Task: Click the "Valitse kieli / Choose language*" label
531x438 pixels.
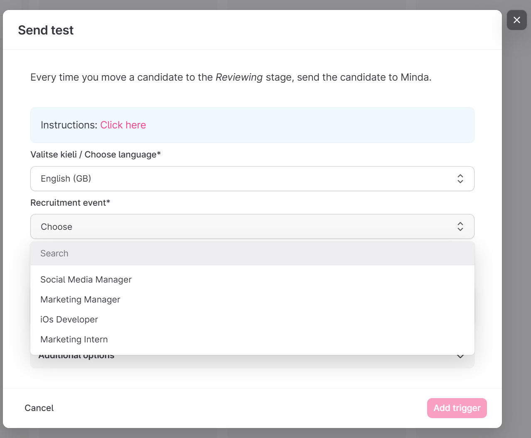Action: [96, 155]
